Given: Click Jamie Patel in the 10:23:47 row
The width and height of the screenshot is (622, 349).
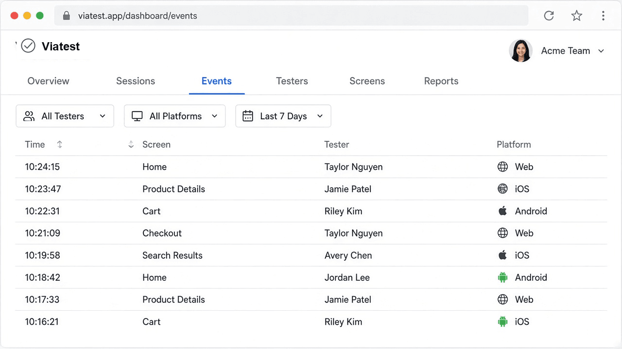Looking at the screenshot, I should [x=348, y=189].
